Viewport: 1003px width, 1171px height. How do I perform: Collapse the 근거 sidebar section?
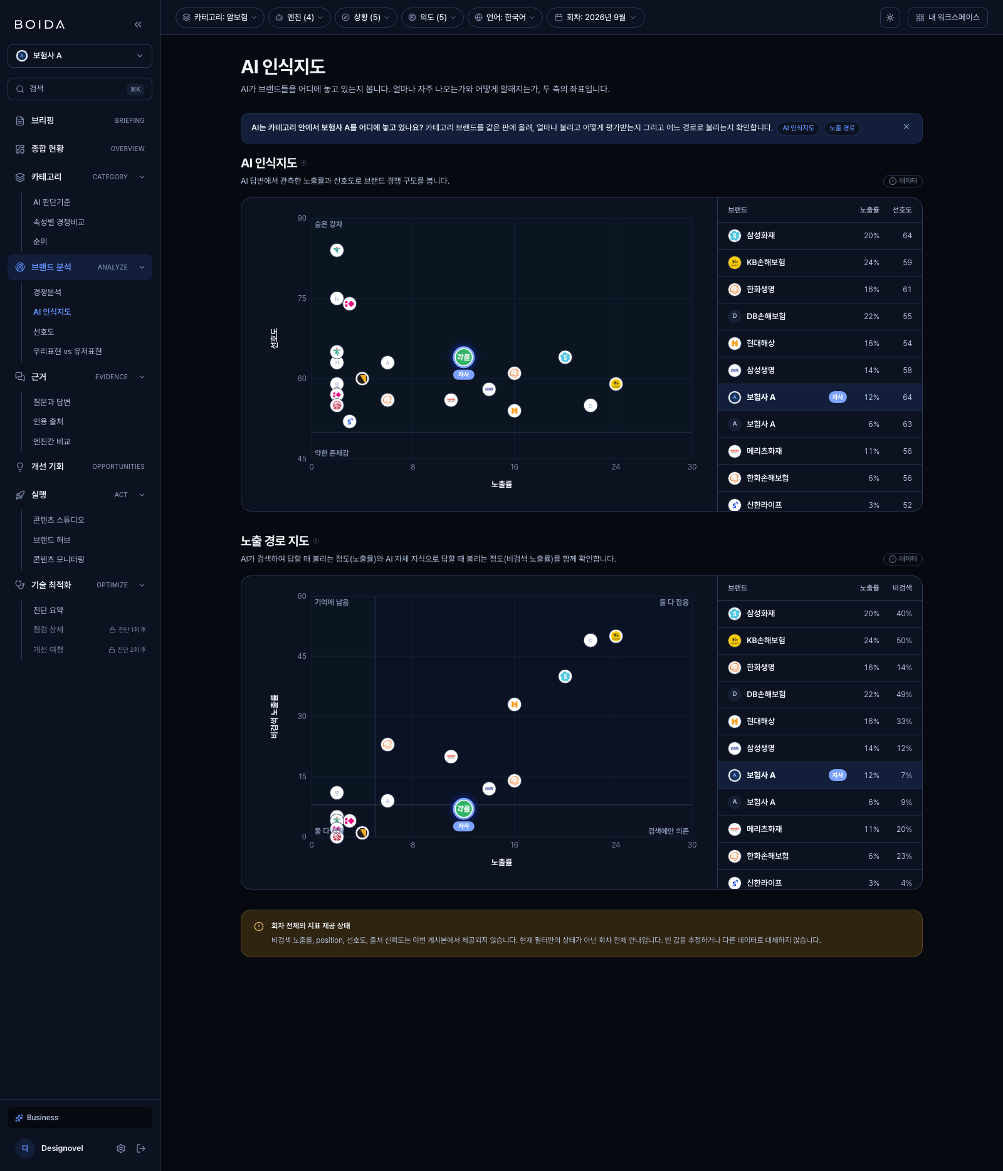click(142, 377)
